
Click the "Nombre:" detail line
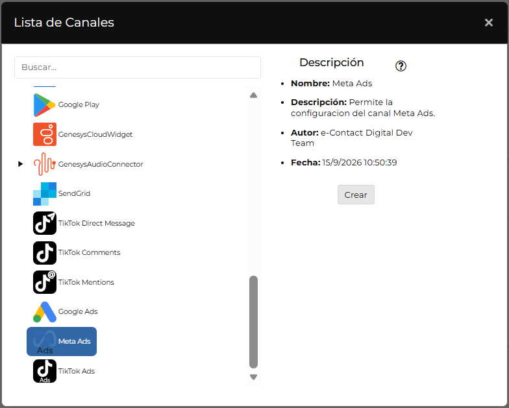[331, 83]
